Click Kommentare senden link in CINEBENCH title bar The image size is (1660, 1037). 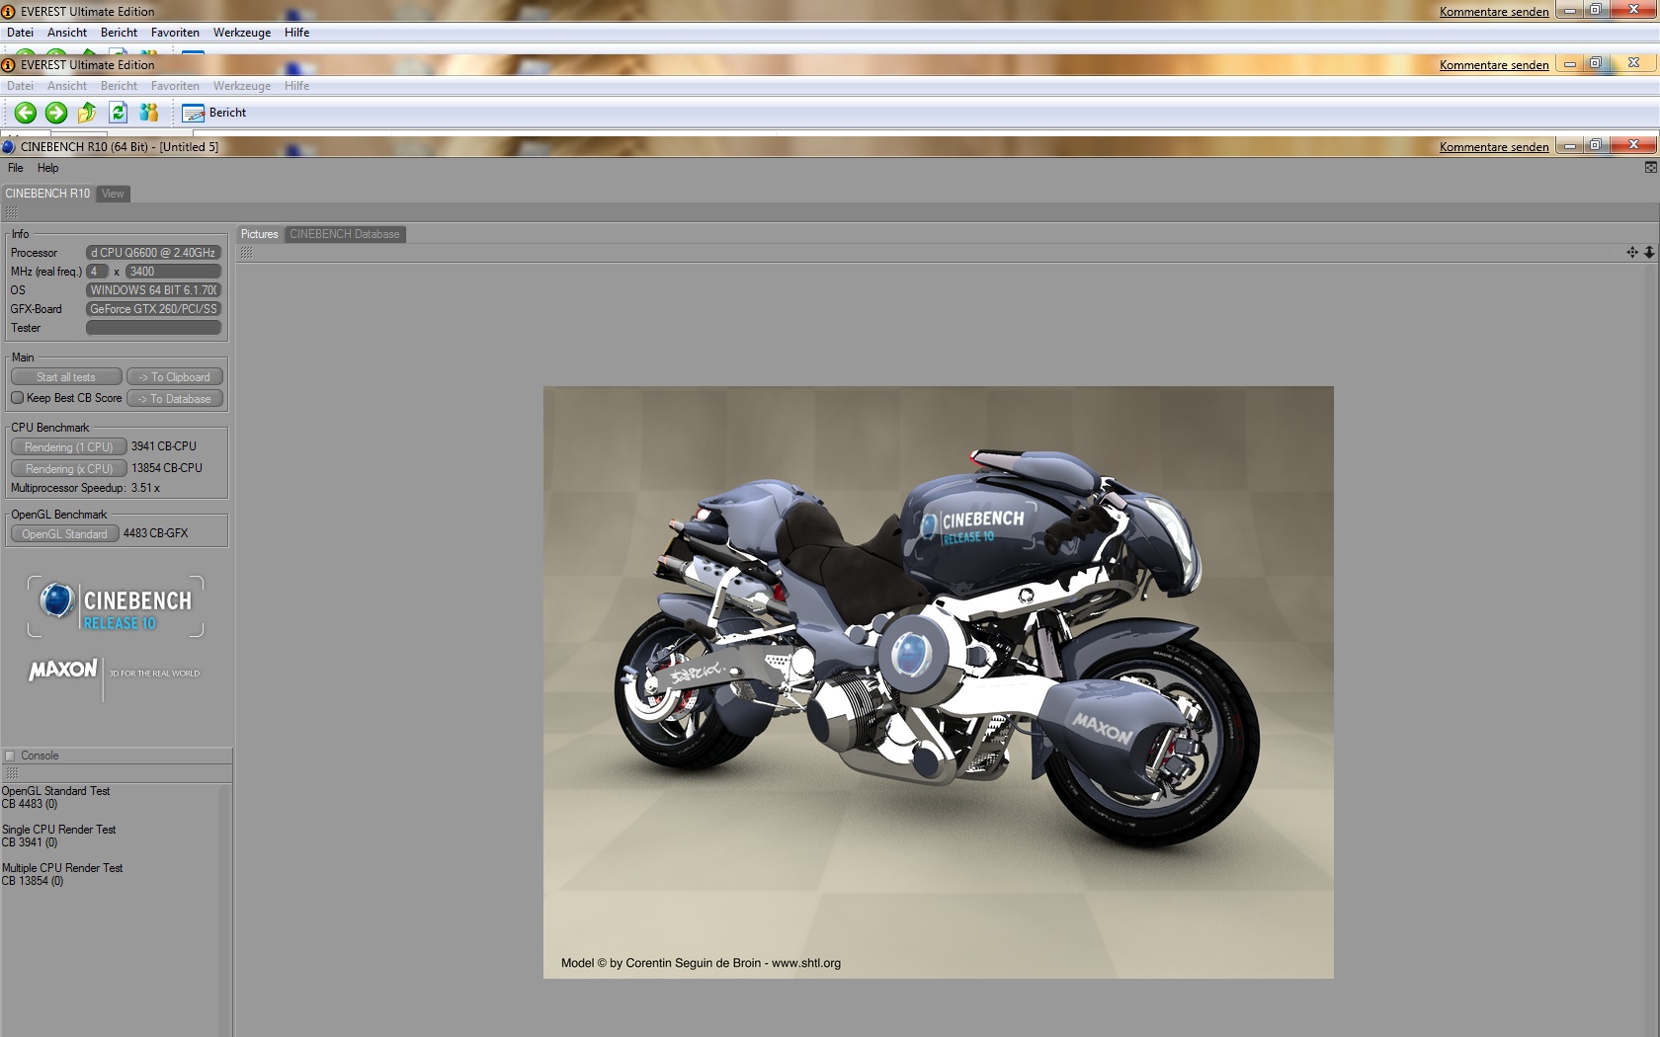tap(1494, 147)
